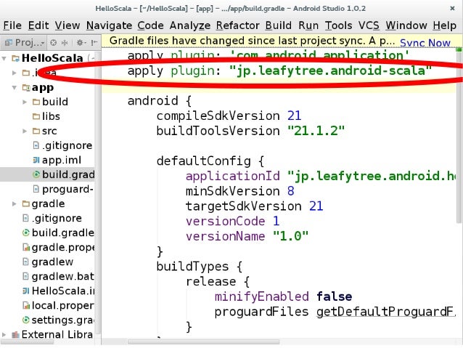Expand the .idea folder
This screenshot has height=348, width=463.
[15, 73]
